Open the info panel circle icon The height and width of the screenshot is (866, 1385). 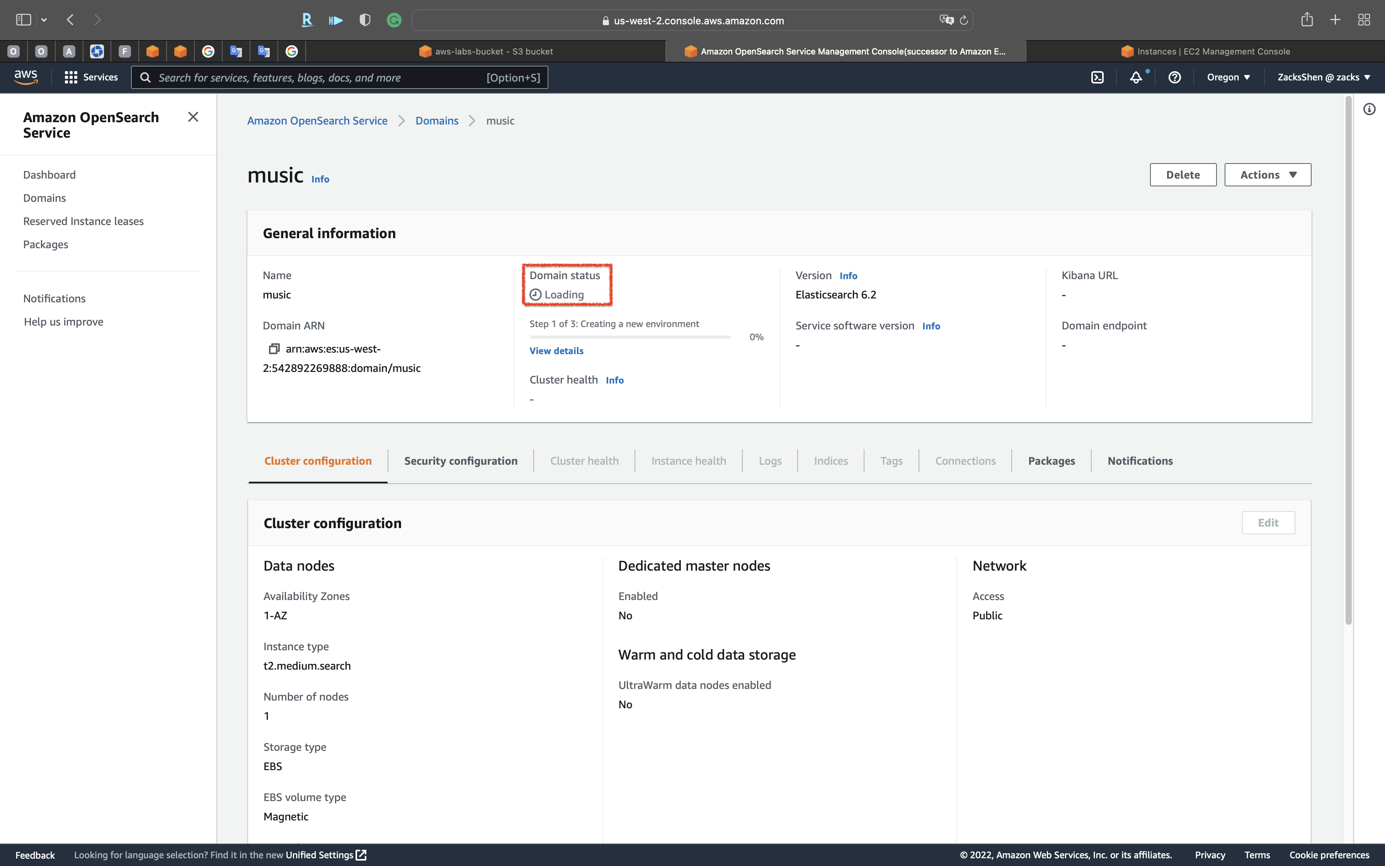pos(1369,109)
